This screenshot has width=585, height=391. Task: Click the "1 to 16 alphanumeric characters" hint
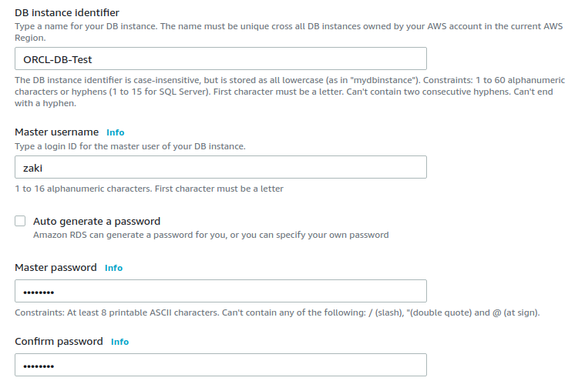tap(150, 189)
